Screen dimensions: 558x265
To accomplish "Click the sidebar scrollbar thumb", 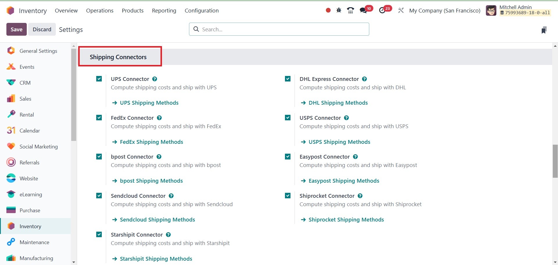I will 74,95.
